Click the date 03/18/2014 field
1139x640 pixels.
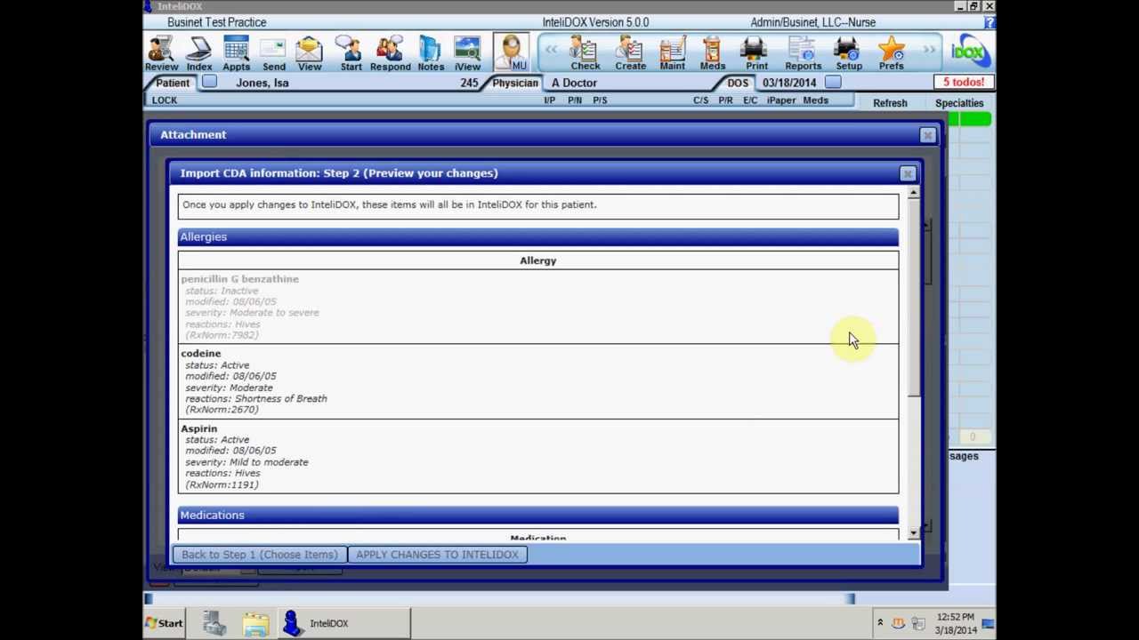click(789, 83)
